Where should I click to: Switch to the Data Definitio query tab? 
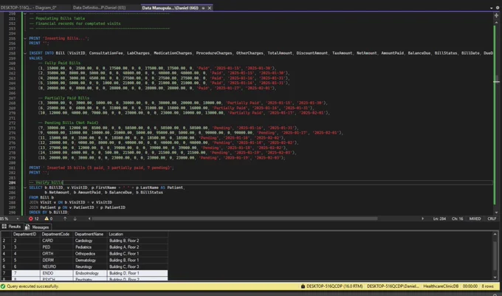(x=99, y=7)
